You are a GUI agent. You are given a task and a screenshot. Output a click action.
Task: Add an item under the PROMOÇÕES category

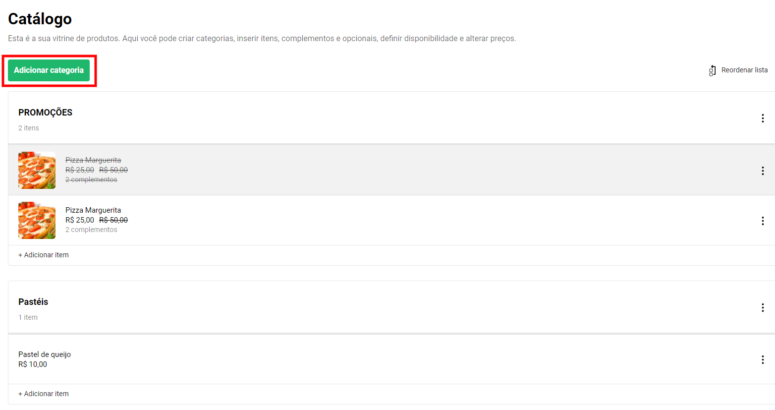coord(44,255)
